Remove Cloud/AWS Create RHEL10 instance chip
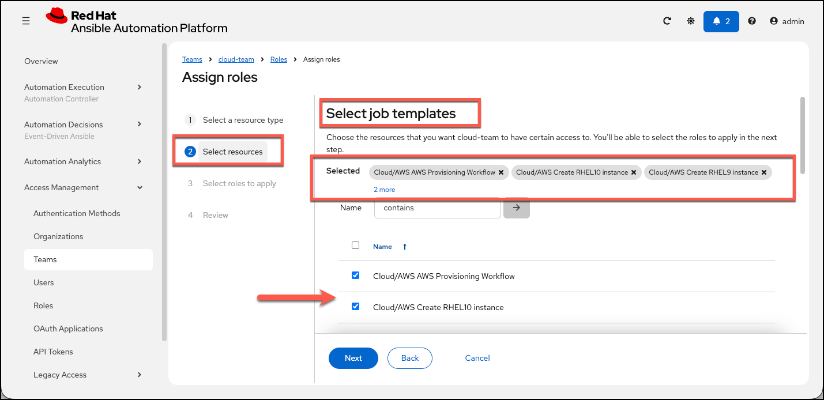Viewport: 824px width, 400px height. 634,172
